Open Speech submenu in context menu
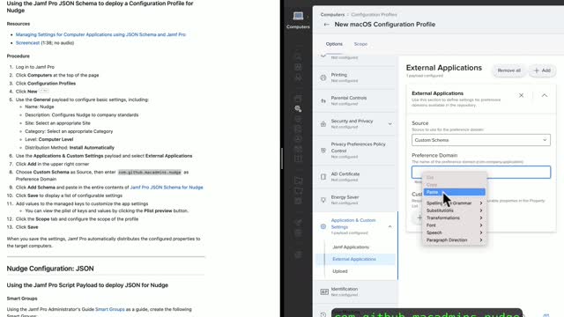The height and width of the screenshot is (317, 564). pyautogui.click(x=455, y=232)
